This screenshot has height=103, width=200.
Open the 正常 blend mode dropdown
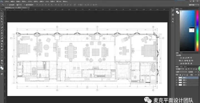click(181, 72)
